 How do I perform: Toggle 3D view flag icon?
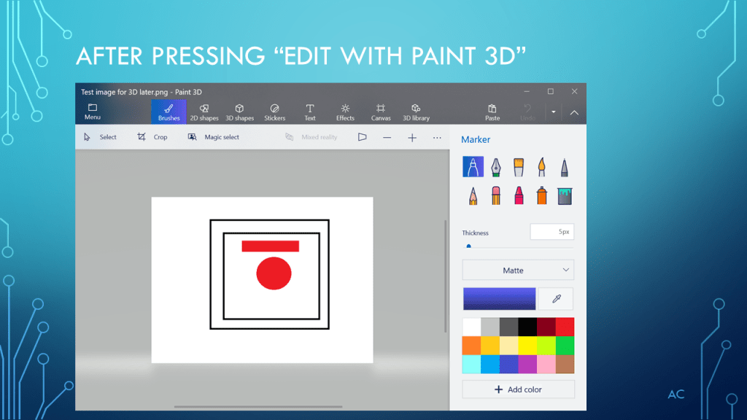(x=362, y=137)
